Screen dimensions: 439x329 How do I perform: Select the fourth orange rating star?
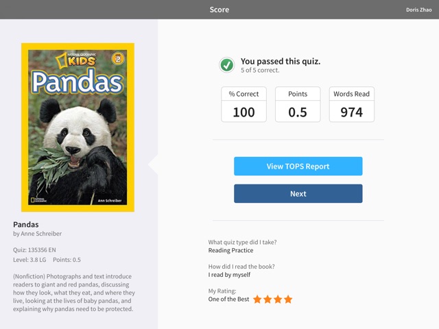(288, 300)
